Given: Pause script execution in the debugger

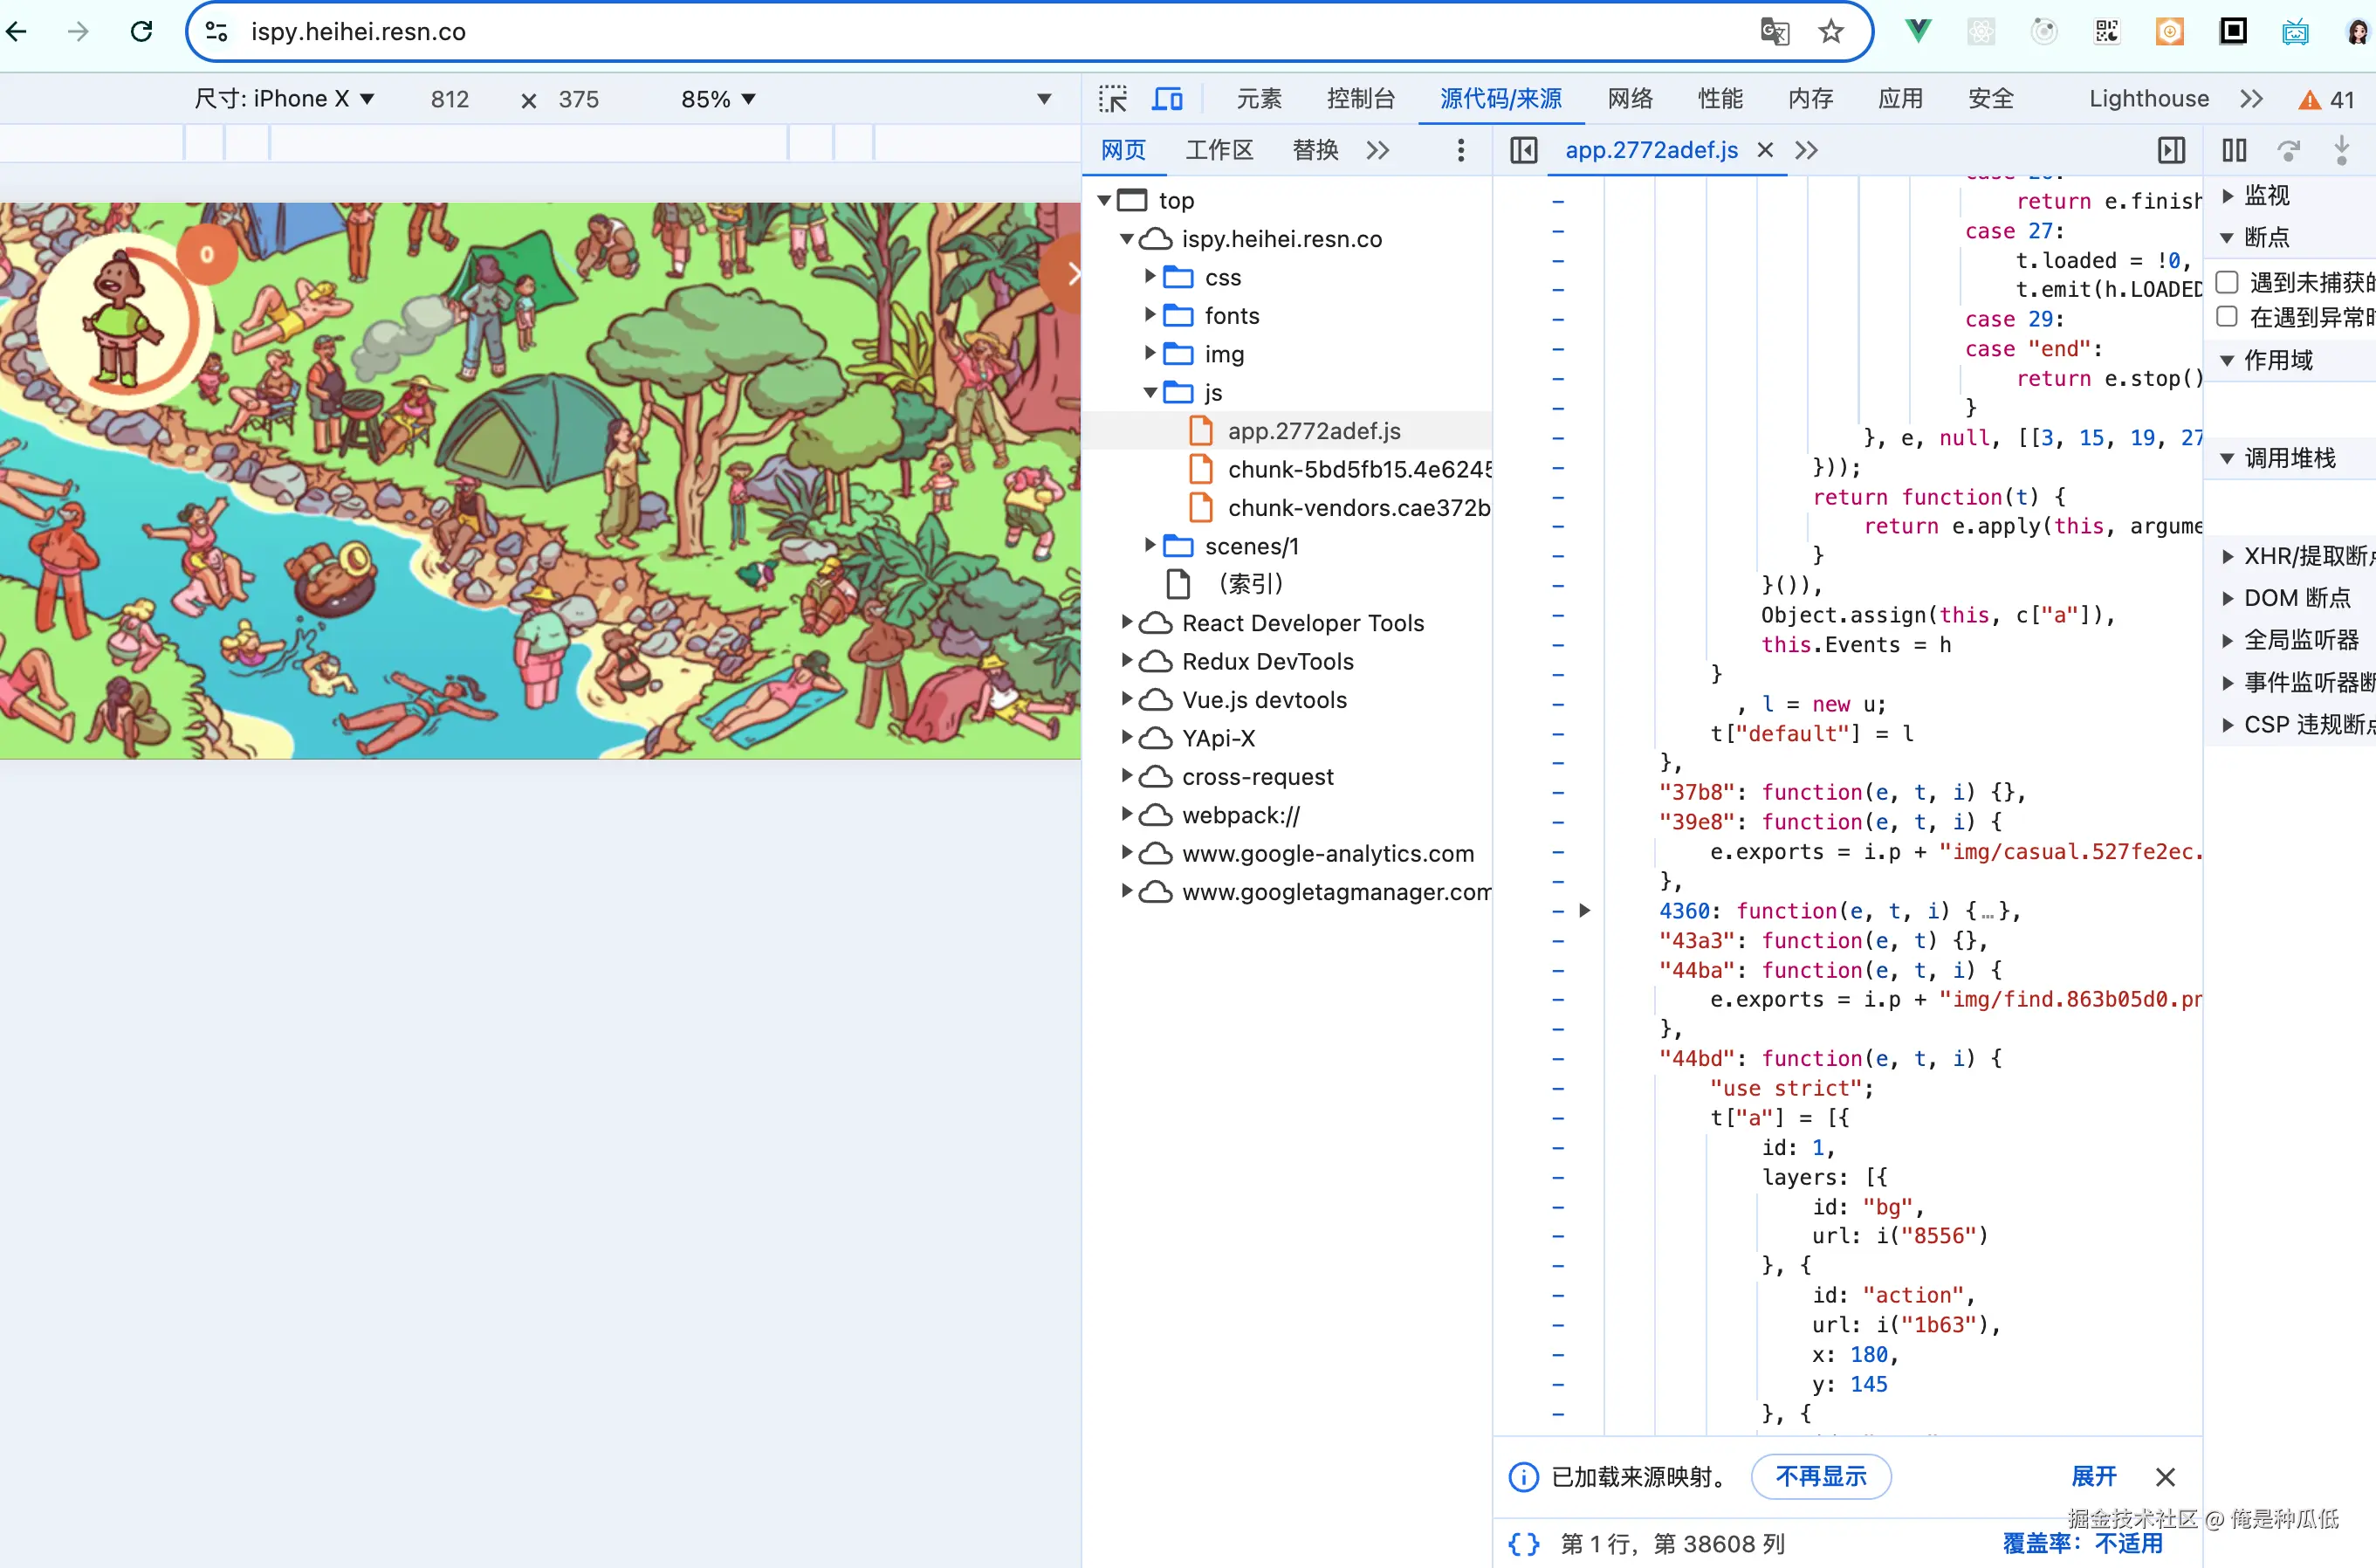Looking at the screenshot, I should pos(2233,150).
